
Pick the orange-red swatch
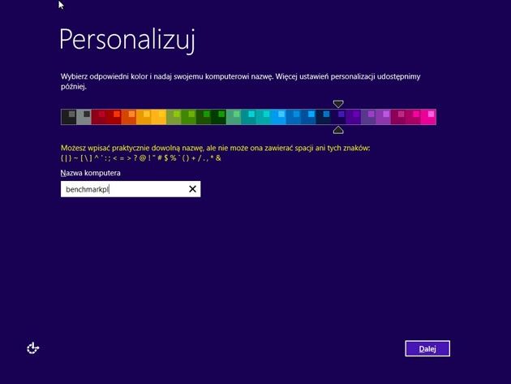click(129, 117)
